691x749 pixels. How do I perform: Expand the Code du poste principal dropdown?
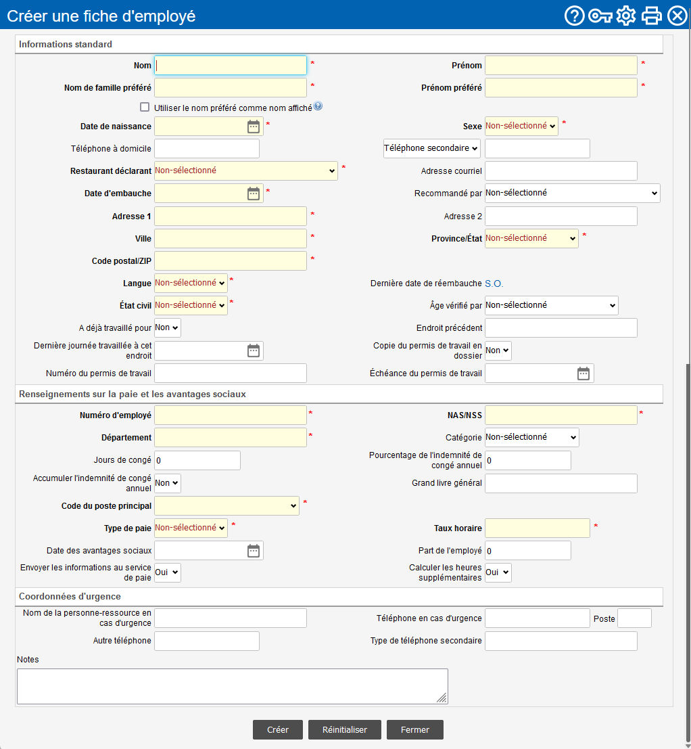227,506
